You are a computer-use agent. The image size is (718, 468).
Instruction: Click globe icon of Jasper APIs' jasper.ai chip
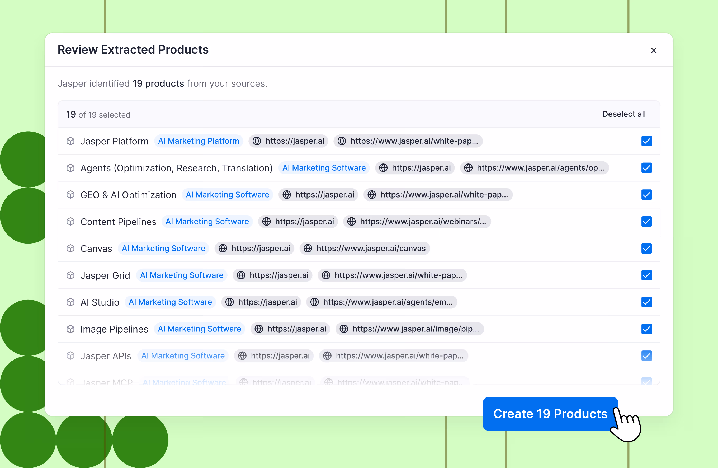242,356
